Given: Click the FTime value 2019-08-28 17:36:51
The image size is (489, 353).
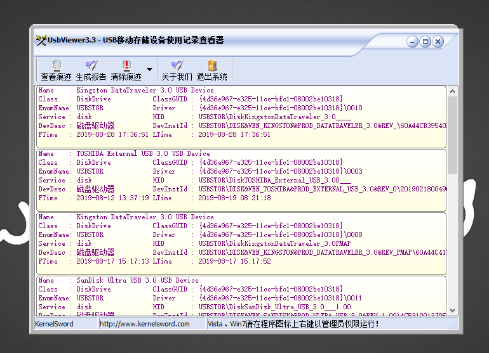Looking at the screenshot, I should tap(112, 135).
